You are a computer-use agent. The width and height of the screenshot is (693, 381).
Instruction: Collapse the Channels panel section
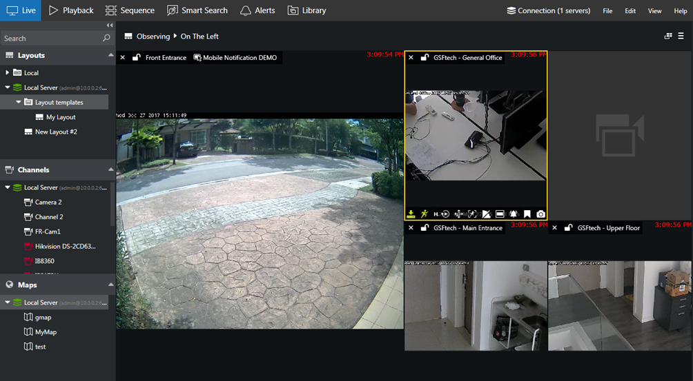tap(110, 169)
